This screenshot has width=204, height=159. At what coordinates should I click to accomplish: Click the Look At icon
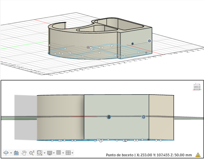[16, 153]
